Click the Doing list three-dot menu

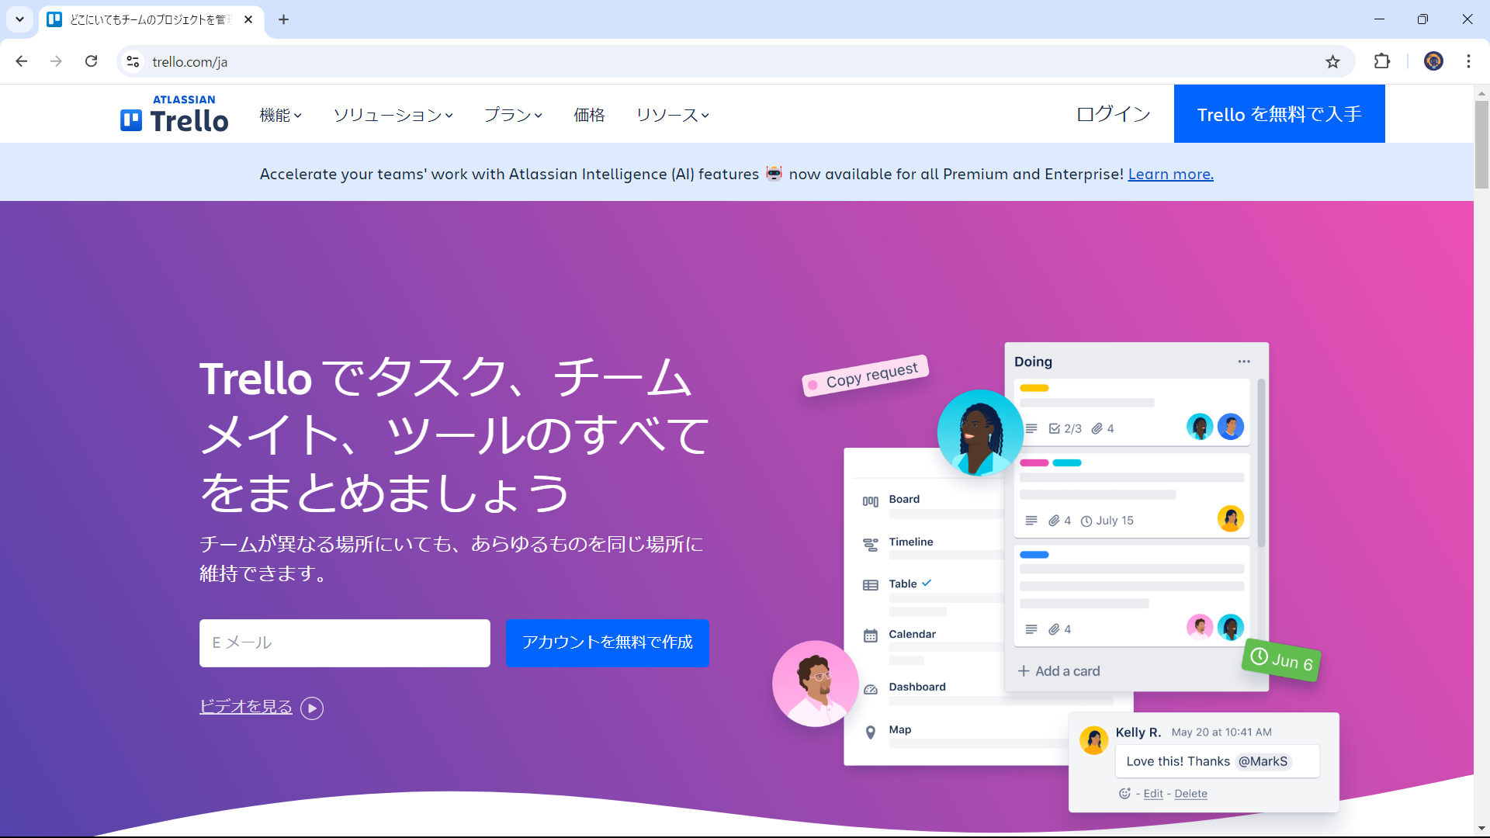(1244, 362)
